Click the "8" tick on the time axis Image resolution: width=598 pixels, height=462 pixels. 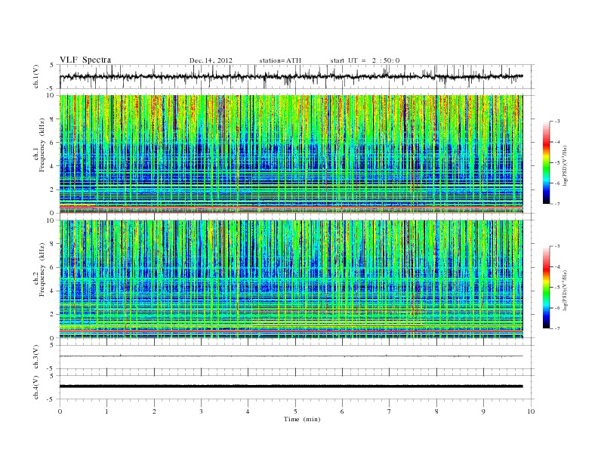pos(436,411)
